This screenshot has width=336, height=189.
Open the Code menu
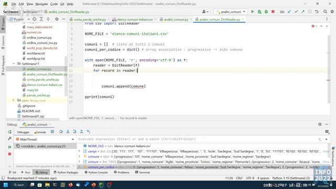pyautogui.click(x=54, y=4)
